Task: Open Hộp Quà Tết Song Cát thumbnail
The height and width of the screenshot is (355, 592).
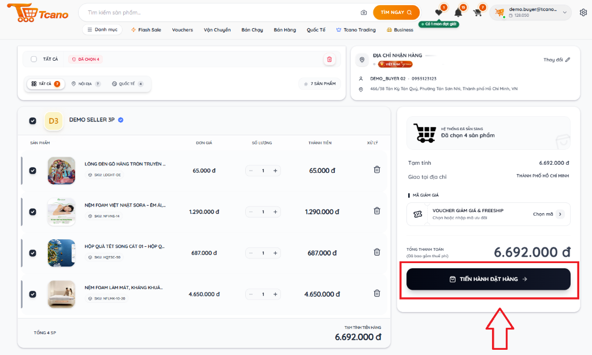Action: (61, 253)
